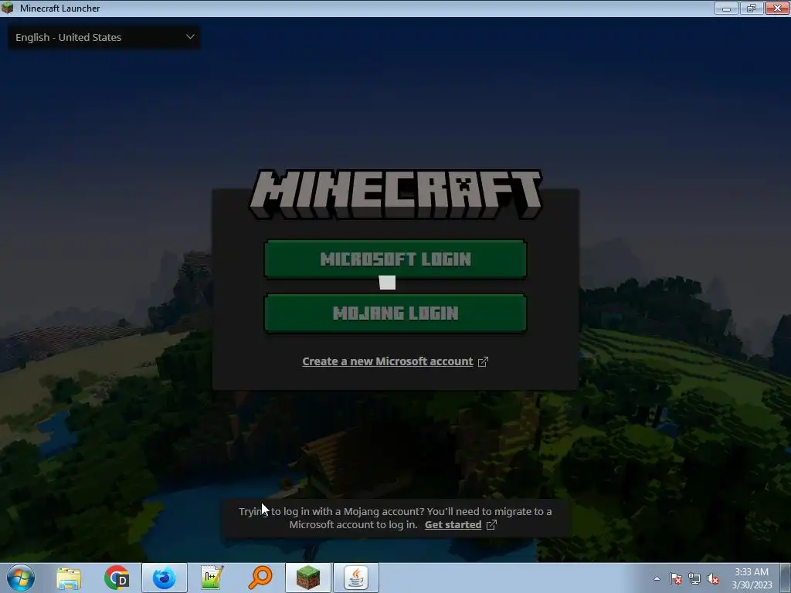This screenshot has height=593, width=791.
Task: Open the Windows Start menu orb
Action: tap(21, 578)
